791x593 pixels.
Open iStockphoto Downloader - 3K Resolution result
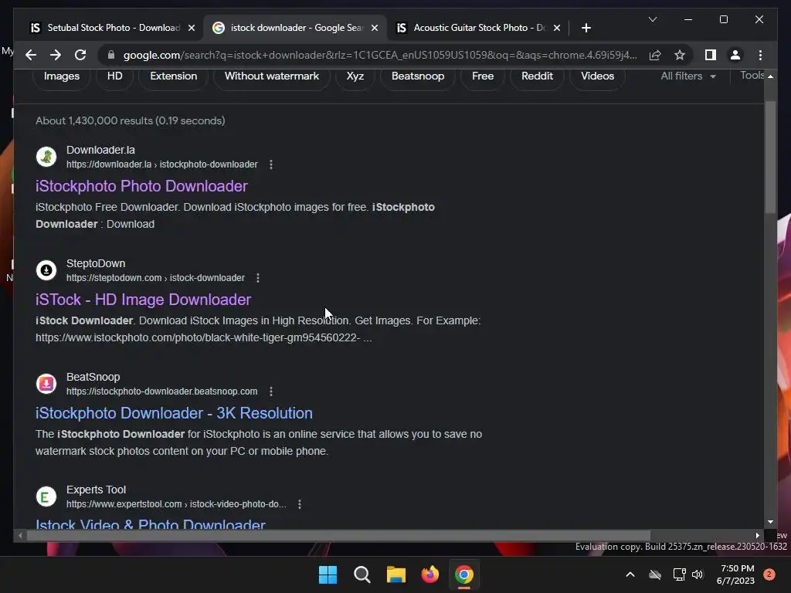click(x=174, y=413)
